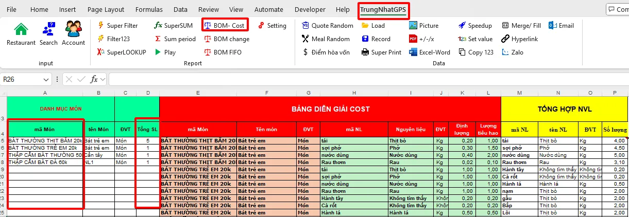This screenshot has height=217, width=629.
Task: Switch to the TrungNhatGPS ribbon tab
Action: tap(384, 9)
